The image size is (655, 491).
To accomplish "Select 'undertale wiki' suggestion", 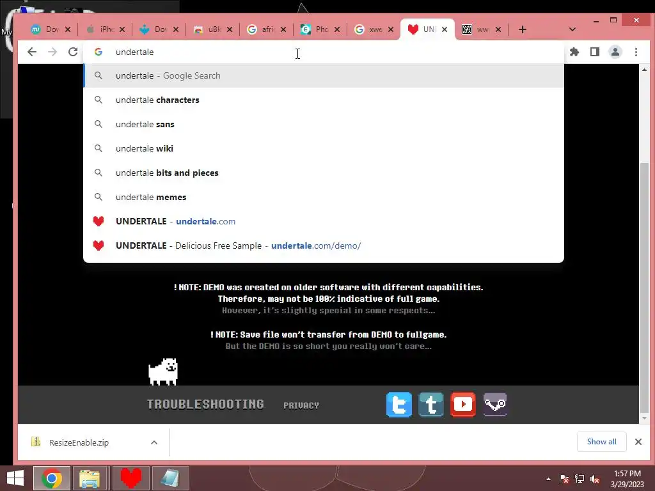I will click(324, 148).
